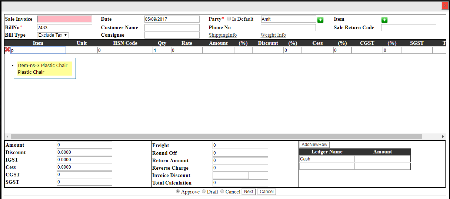Select the Draft radio option
Screen dimensions: 450x199
coord(204,192)
